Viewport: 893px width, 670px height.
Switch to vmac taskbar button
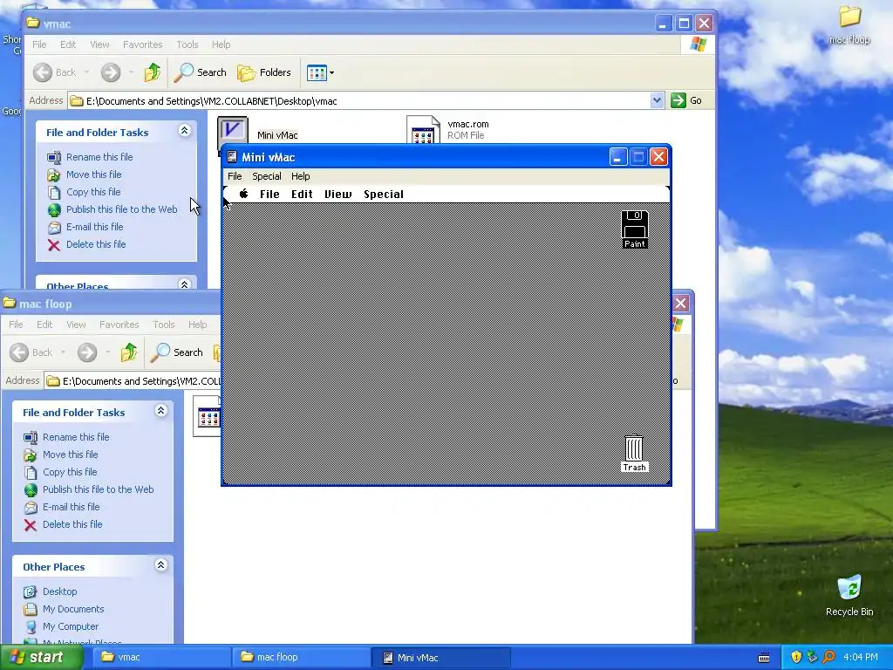coord(160,658)
